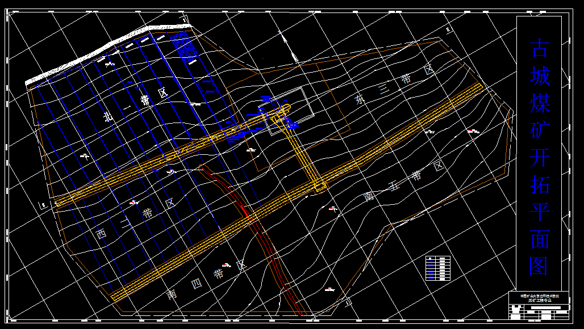Click the character 煤 in the blue title
Screen dimensions: 584x329
point(540,104)
